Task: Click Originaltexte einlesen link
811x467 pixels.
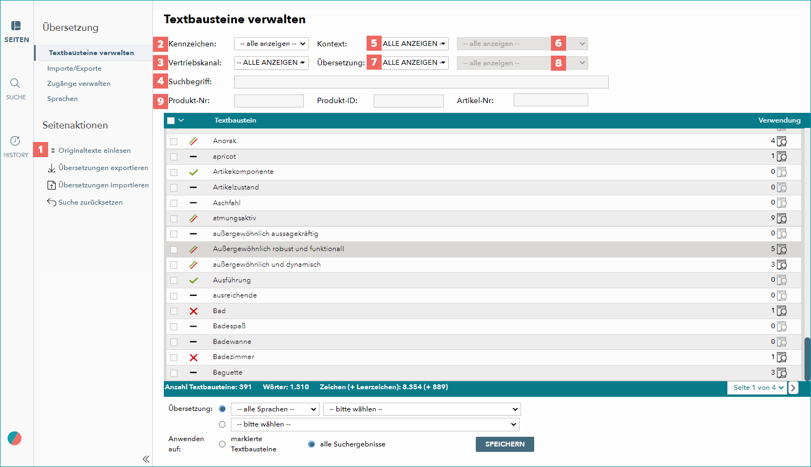Action: (95, 151)
